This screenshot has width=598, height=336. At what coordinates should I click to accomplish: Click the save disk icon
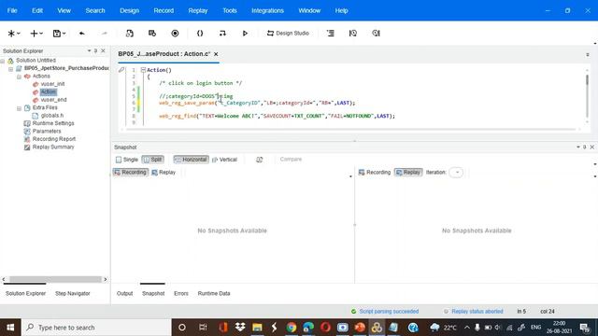click(x=57, y=34)
